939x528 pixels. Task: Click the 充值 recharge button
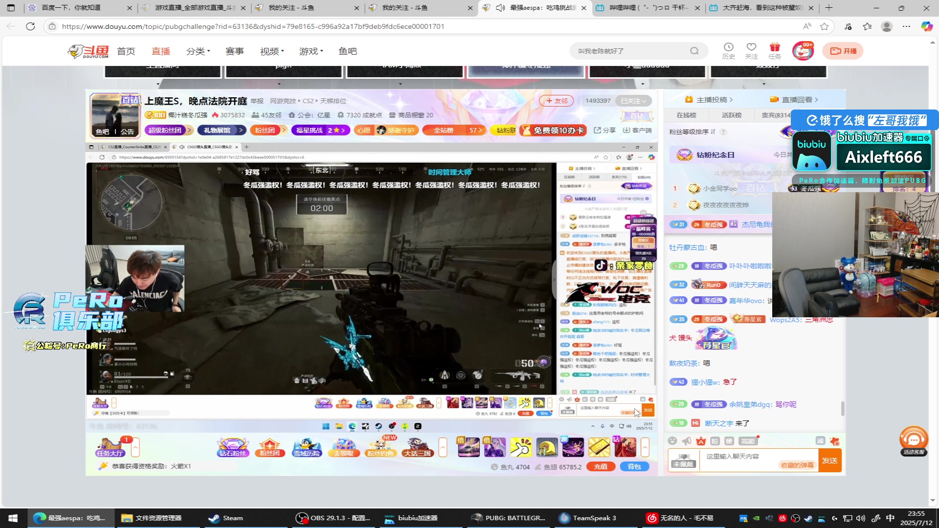pyautogui.click(x=601, y=467)
